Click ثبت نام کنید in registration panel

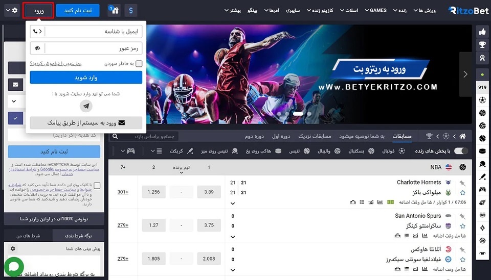coord(54,151)
